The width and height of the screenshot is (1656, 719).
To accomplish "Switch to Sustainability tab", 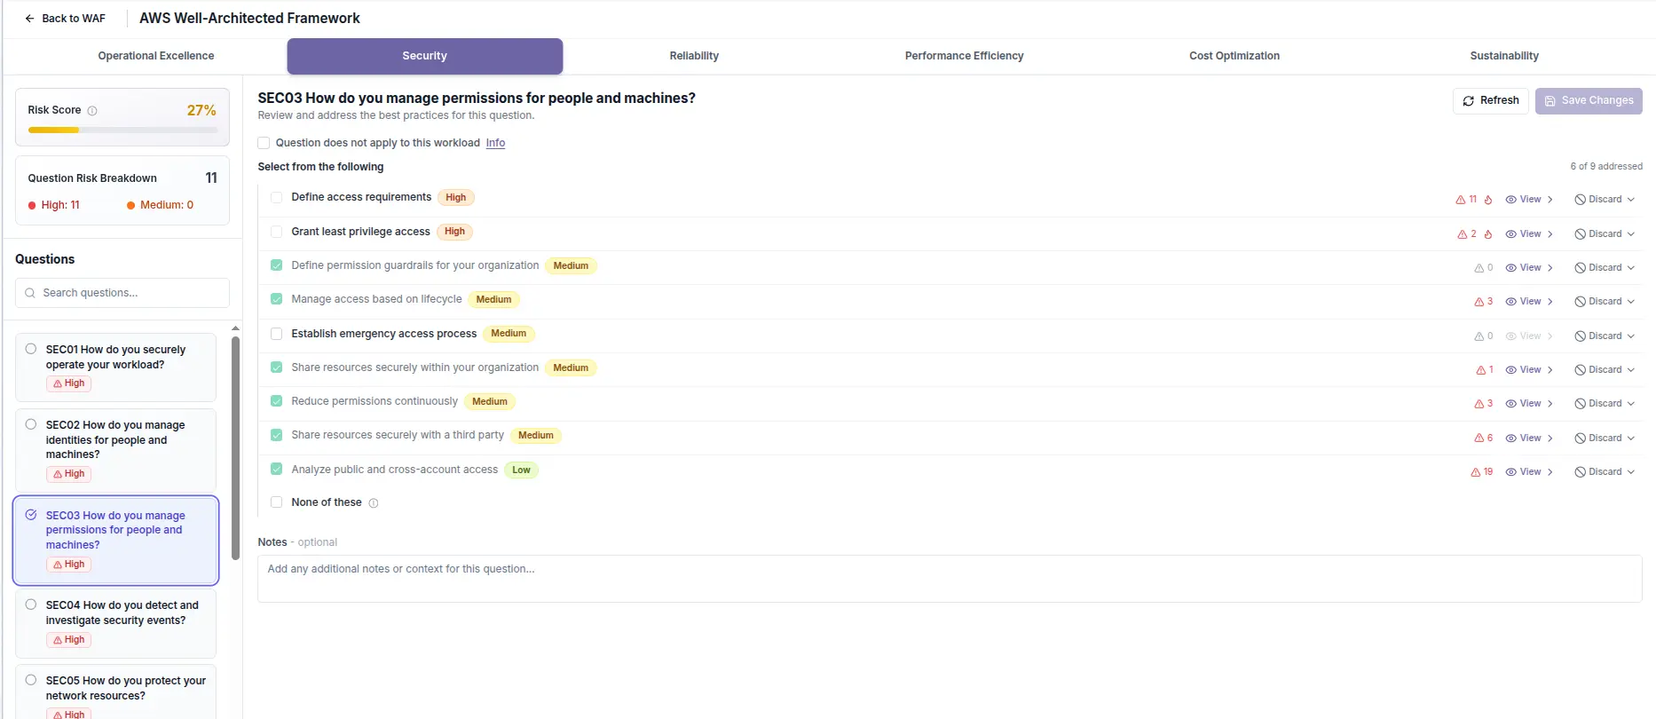I will [x=1504, y=56].
